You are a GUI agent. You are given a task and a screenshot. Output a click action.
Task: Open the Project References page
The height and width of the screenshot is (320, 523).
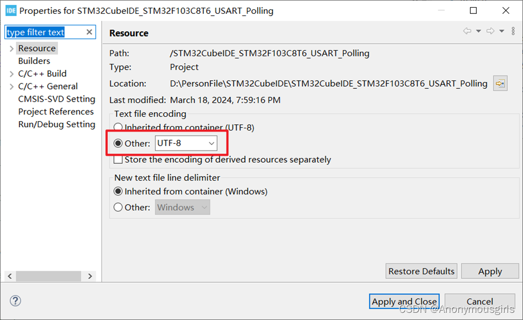coord(56,112)
